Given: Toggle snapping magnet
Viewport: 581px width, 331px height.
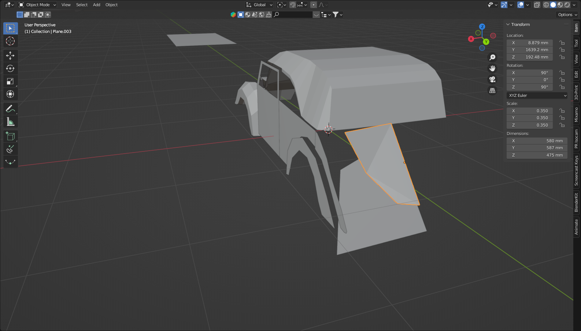Looking at the screenshot, I should pos(293,5).
